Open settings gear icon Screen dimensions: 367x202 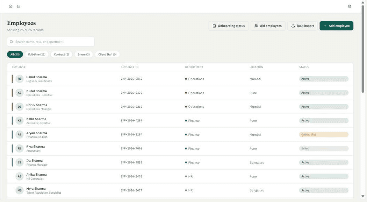pyautogui.click(x=350, y=6)
